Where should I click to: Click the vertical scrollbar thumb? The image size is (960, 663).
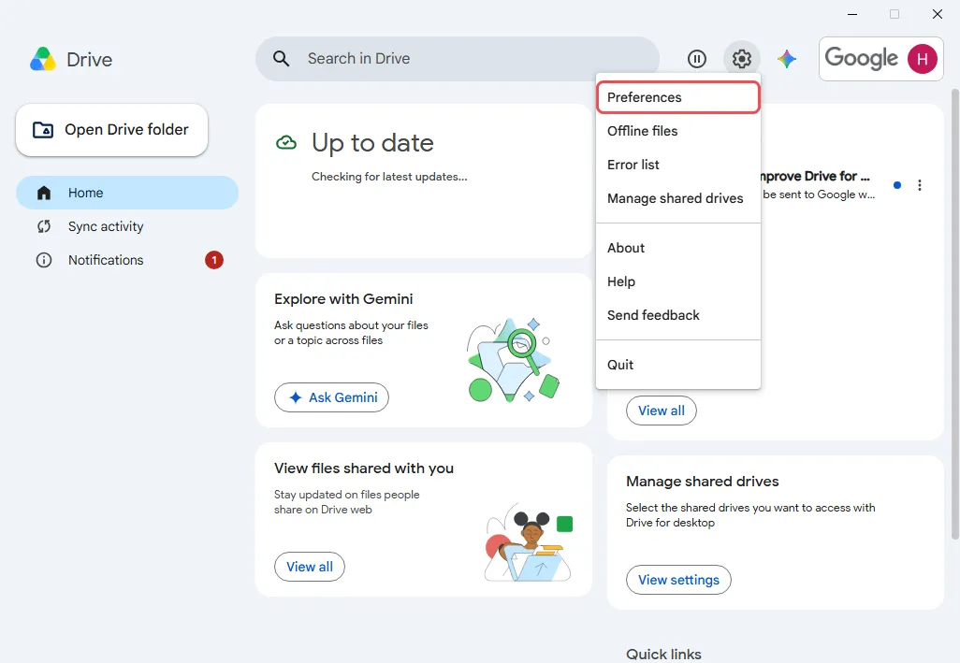[954, 314]
